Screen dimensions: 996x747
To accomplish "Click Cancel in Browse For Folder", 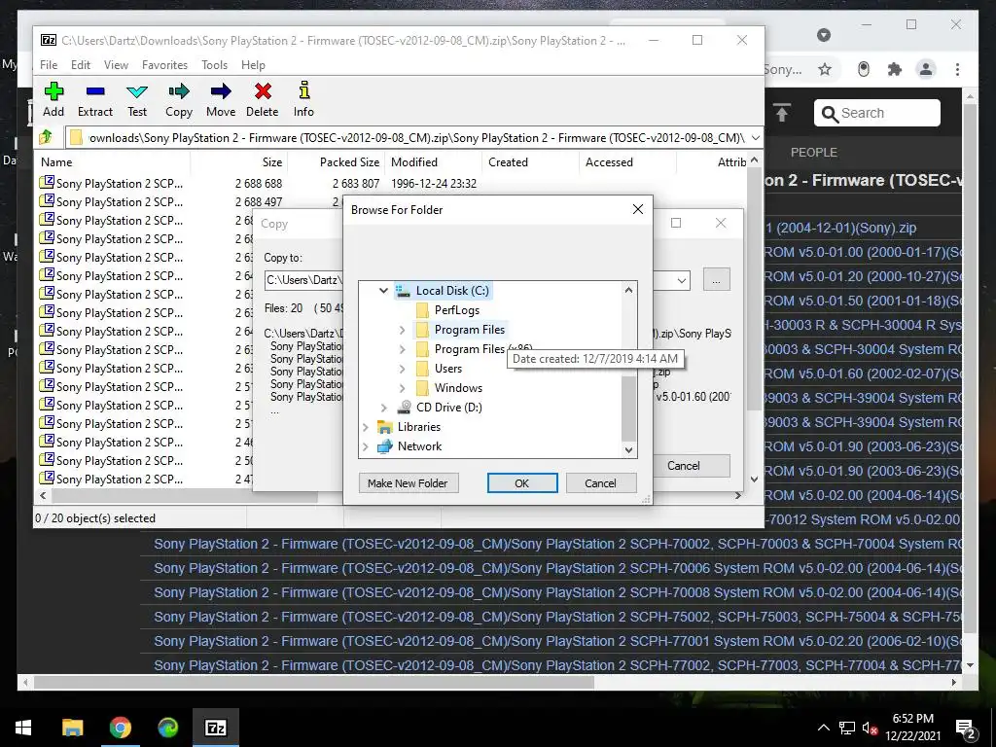I will click(600, 483).
